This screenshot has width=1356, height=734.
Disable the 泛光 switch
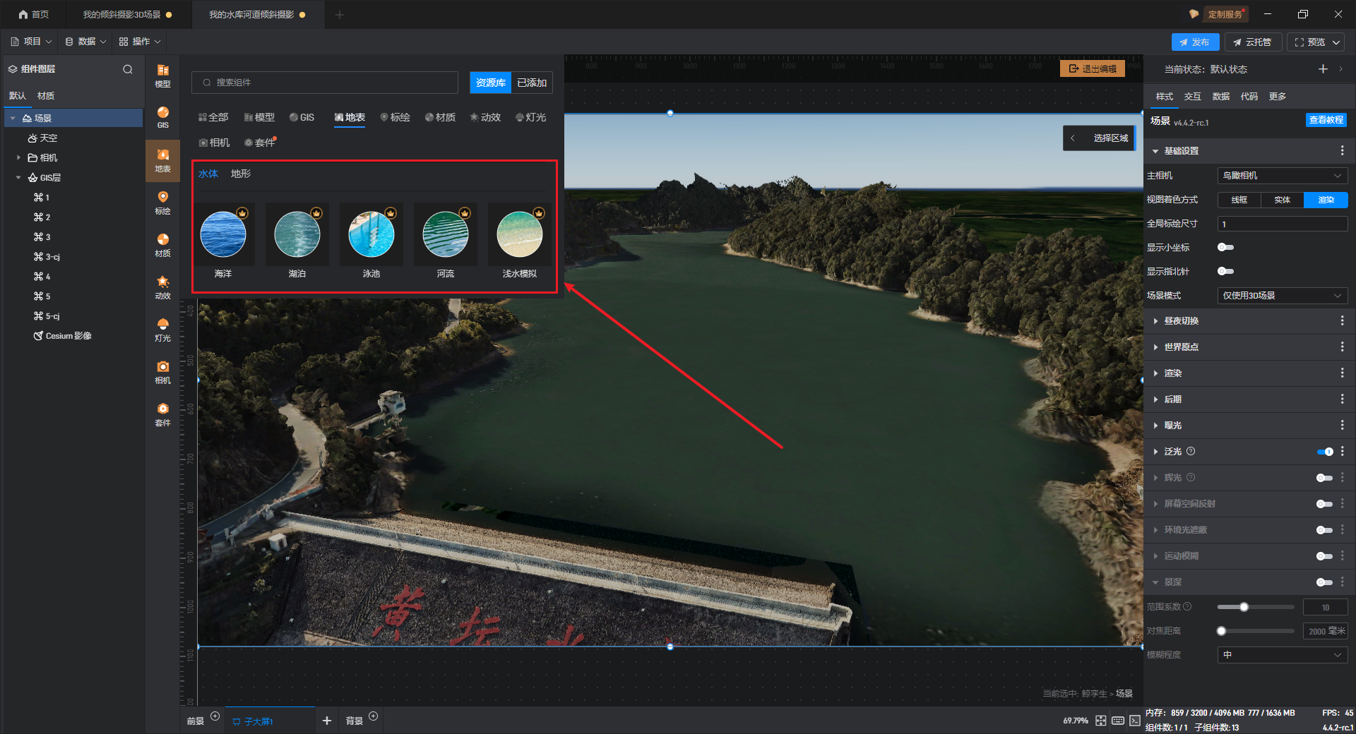click(x=1325, y=452)
